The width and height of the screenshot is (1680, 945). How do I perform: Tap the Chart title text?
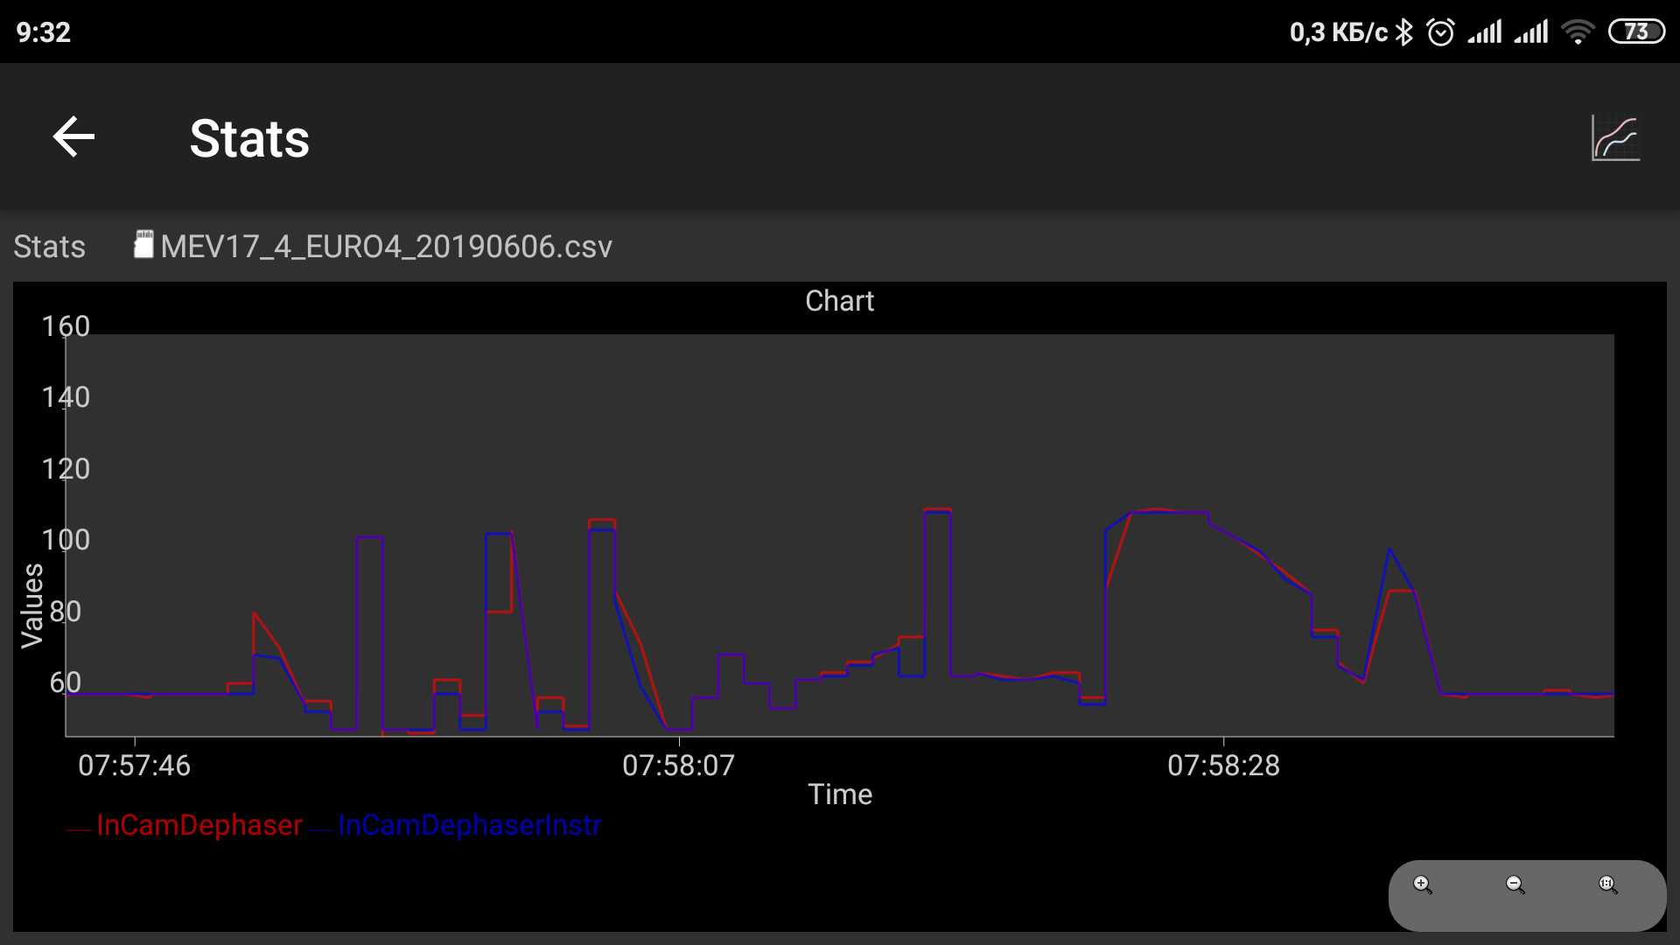[839, 301]
